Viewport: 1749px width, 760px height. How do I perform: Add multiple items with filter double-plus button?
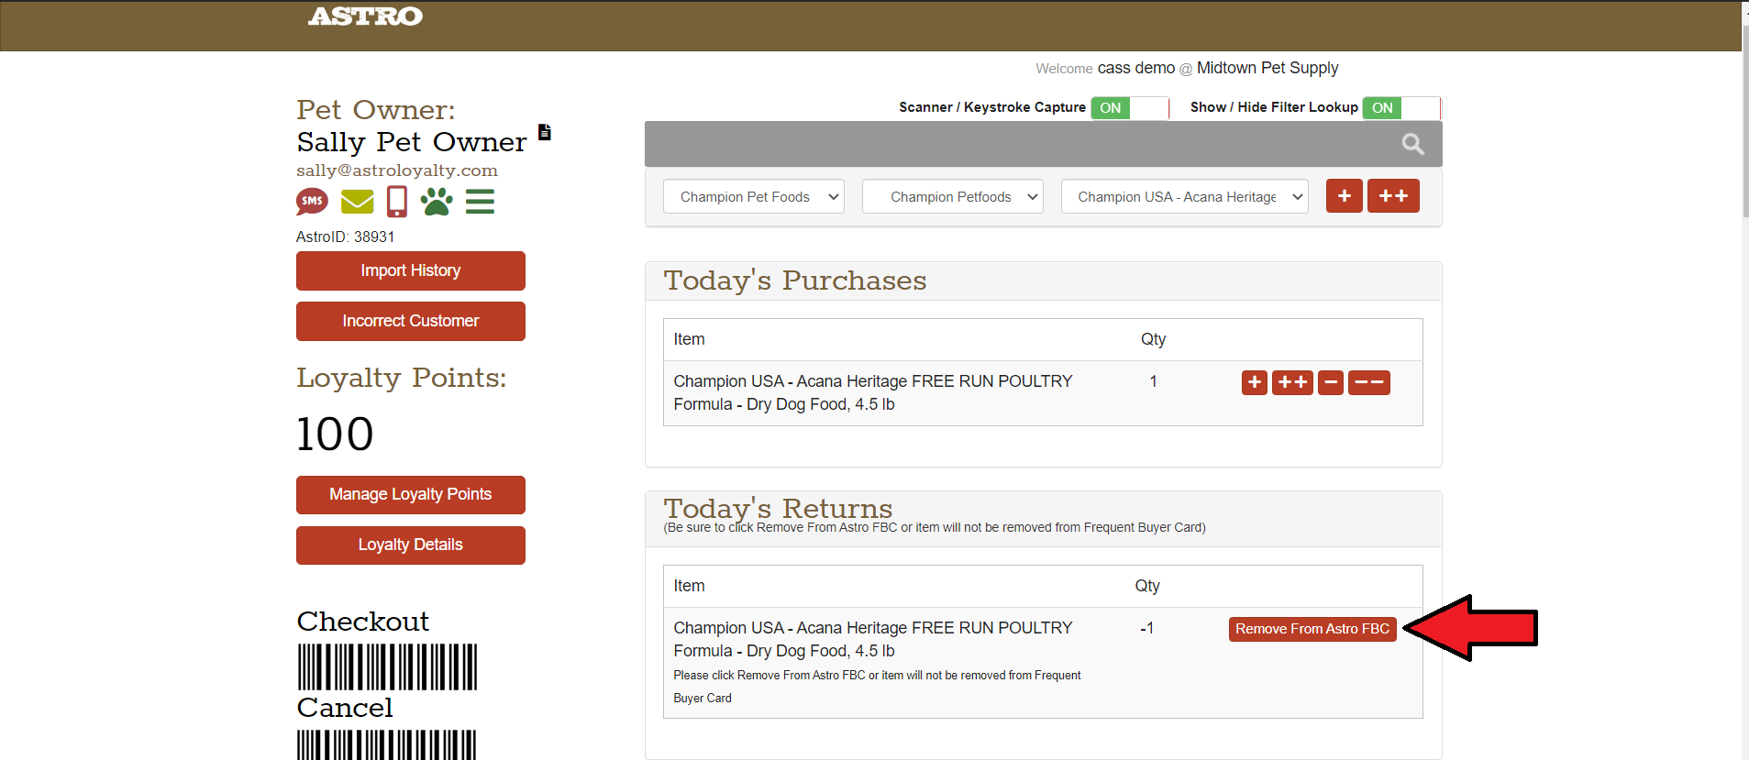(1393, 195)
